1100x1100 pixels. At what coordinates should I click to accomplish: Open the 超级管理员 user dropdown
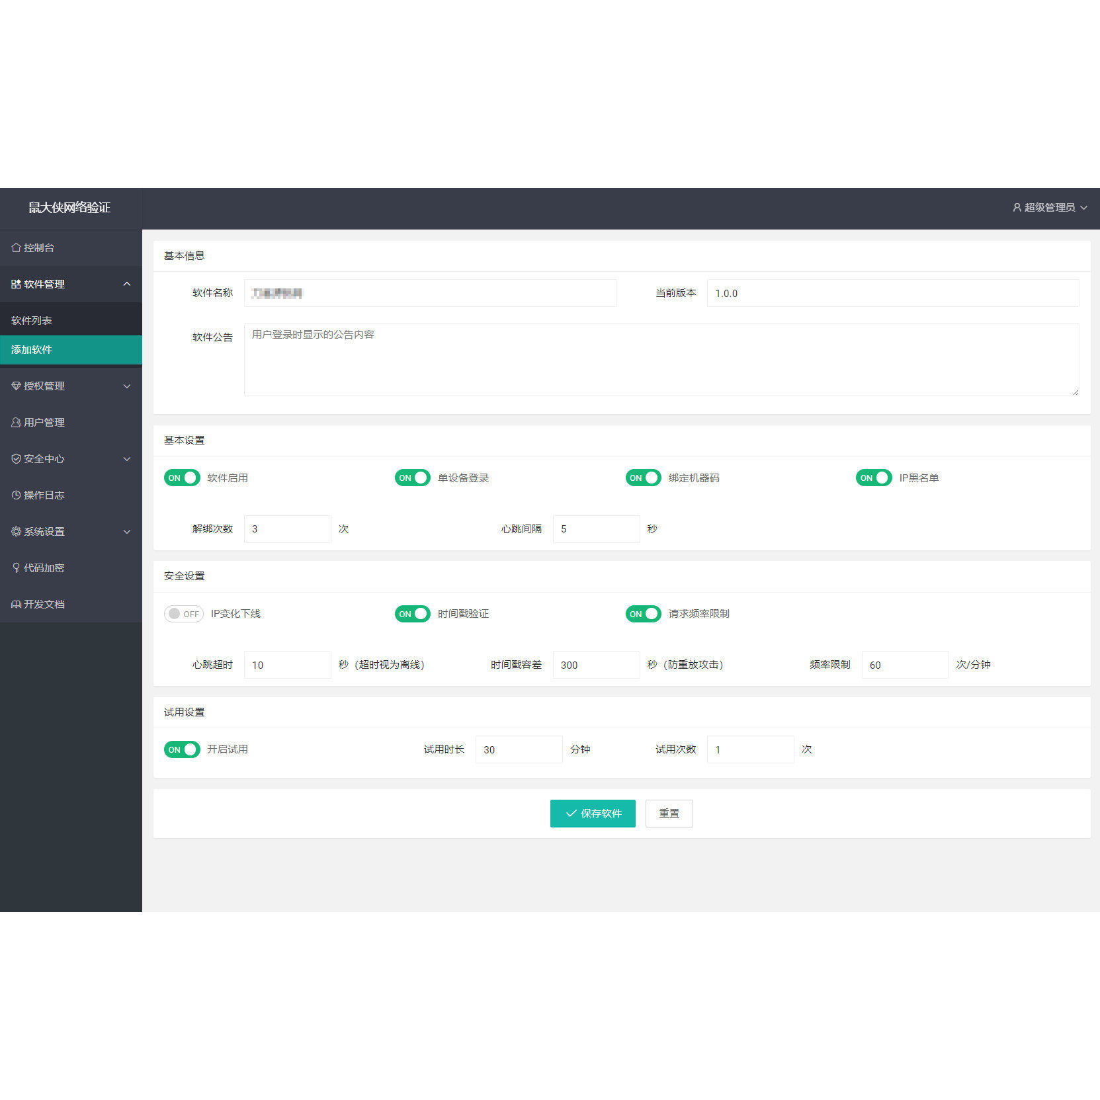[1050, 208]
